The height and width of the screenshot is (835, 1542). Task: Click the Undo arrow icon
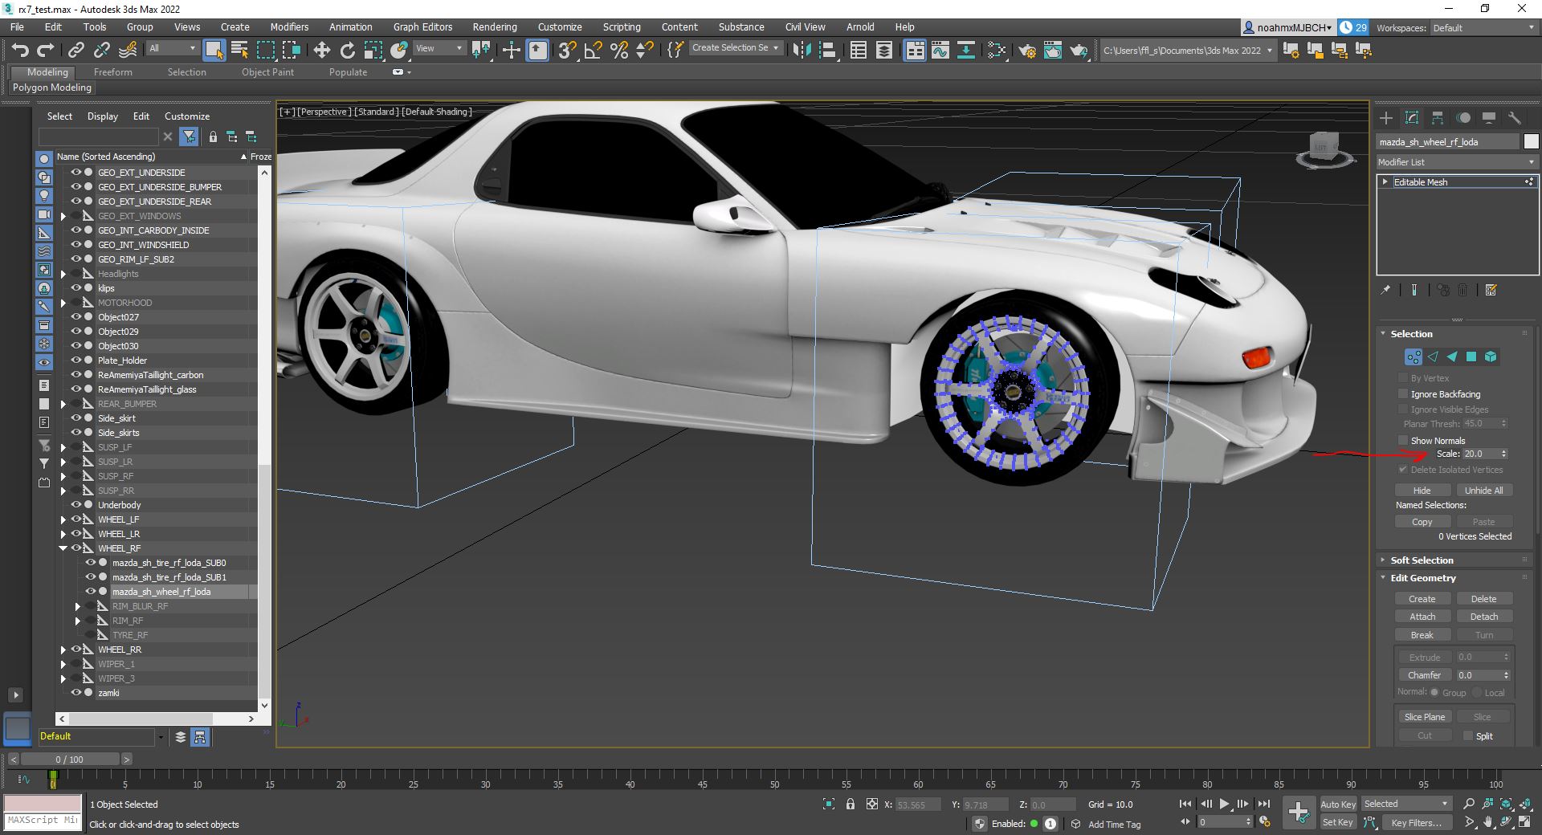(20, 51)
